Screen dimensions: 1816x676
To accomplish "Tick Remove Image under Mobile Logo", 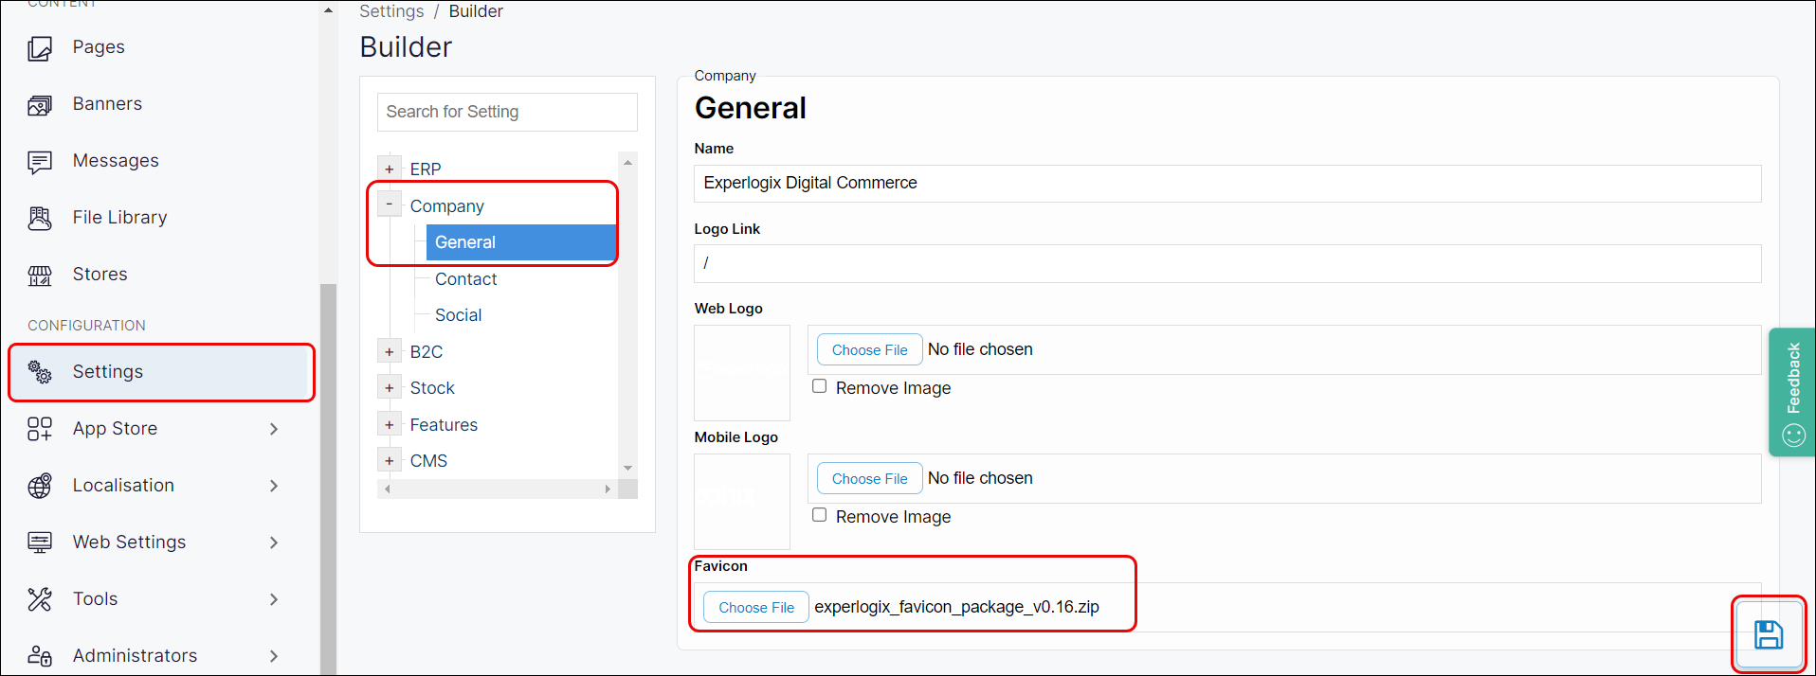I will 820,515.
